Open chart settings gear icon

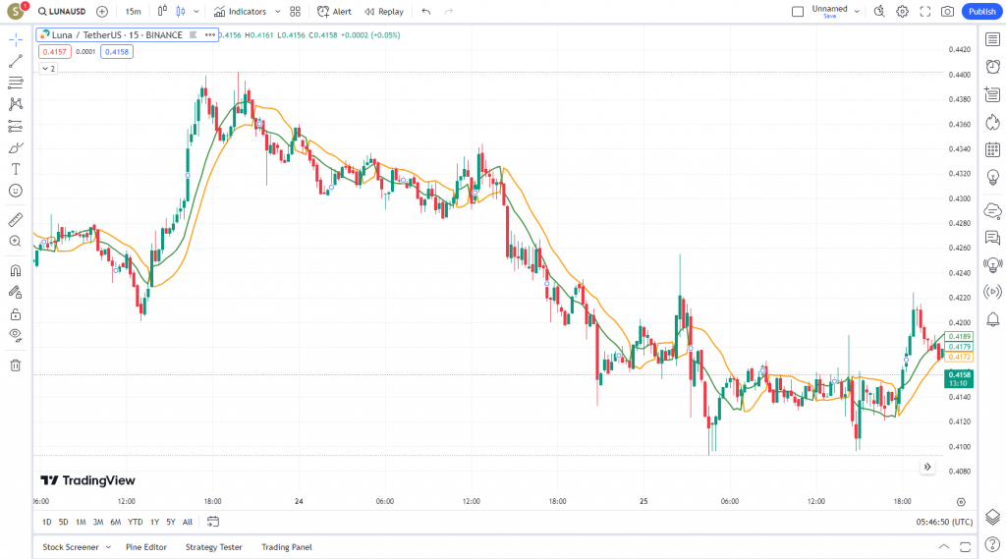click(902, 12)
